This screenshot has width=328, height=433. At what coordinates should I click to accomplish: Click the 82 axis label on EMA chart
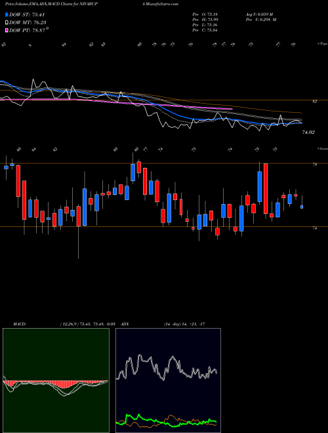(x=314, y=102)
